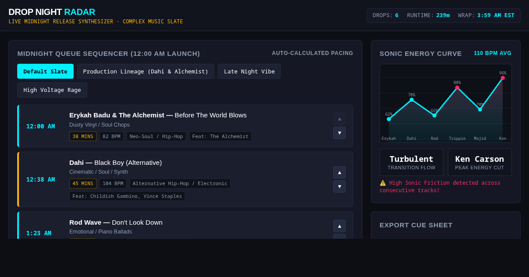Click the DROP NIGHT RADAR logo

(x=52, y=12)
